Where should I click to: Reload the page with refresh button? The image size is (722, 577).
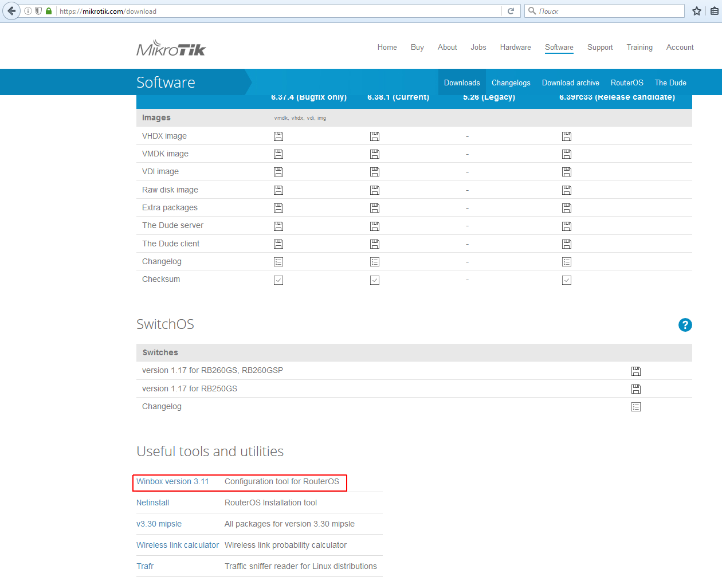click(x=511, y=11)
